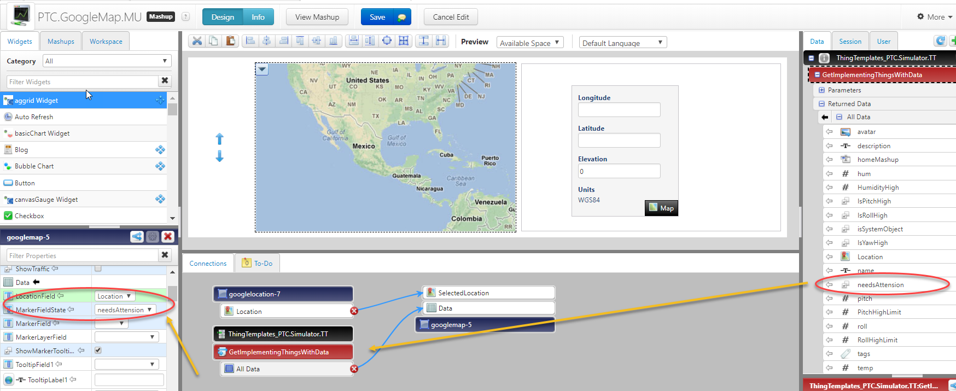This screenshot has width=956, height=391.
Task: Open the LocationField dropdown
Action: (x=114, y=296)
